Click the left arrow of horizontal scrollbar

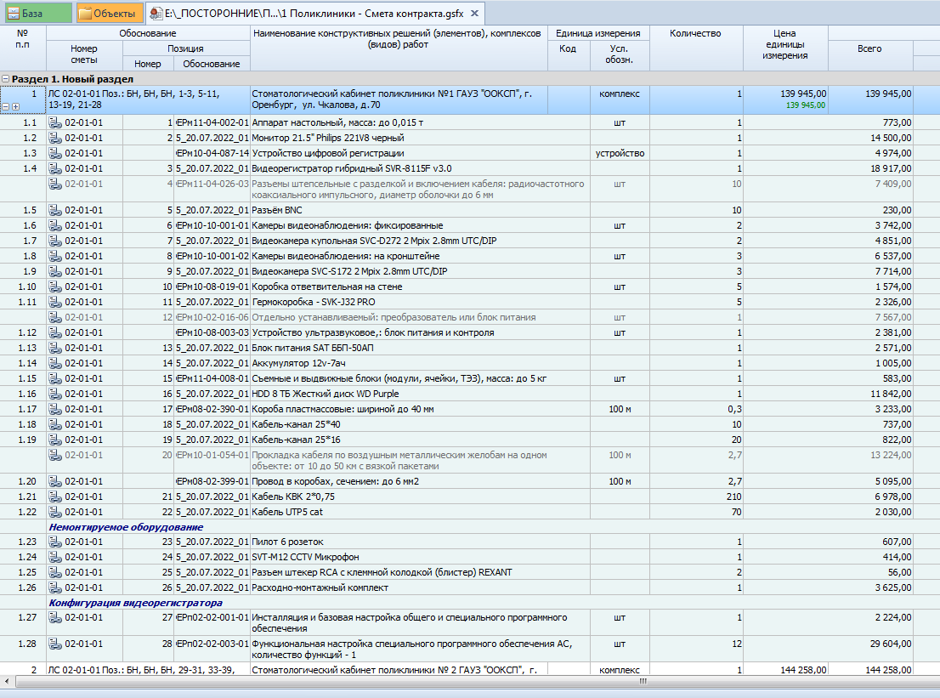click(8, 681)
